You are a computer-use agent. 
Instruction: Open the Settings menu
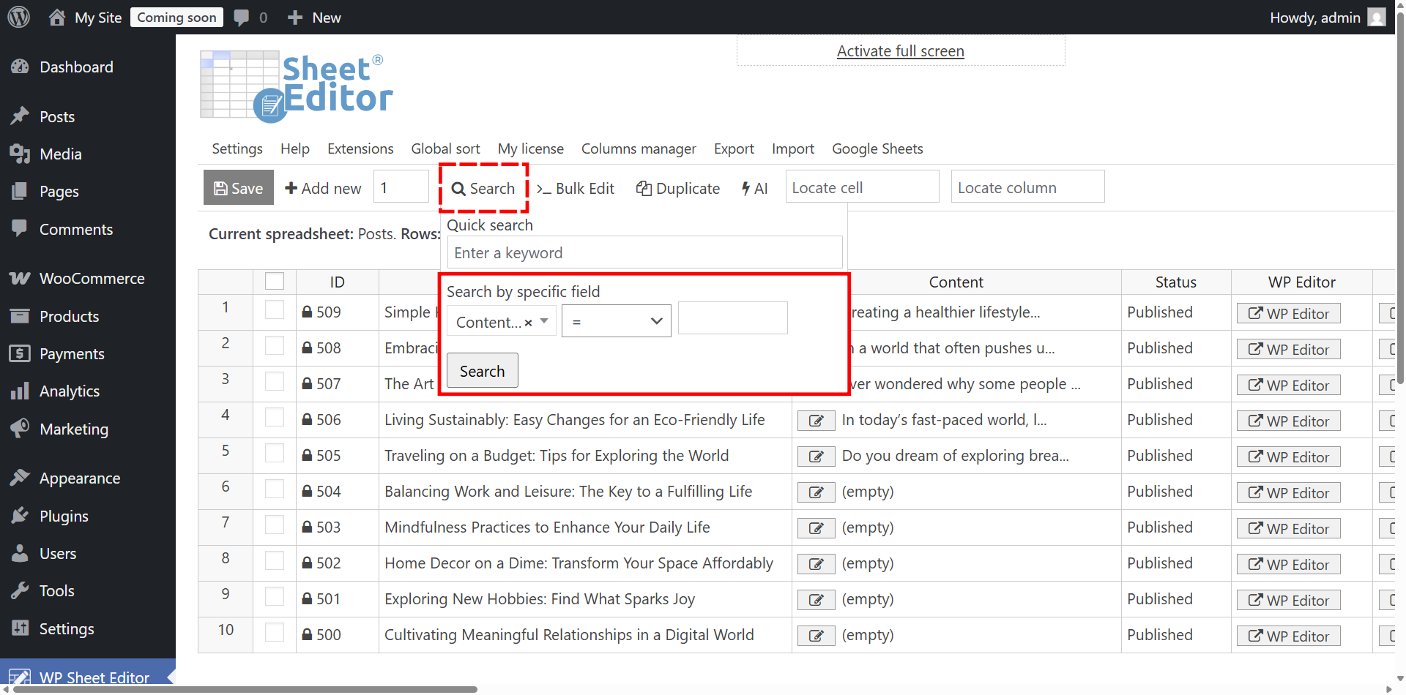click(237, 149)
